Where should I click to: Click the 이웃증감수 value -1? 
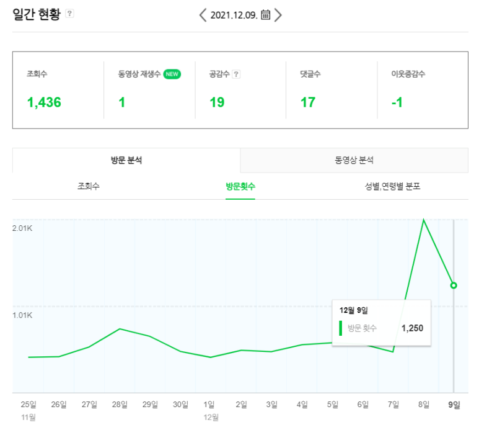click(x=397, y=102)
